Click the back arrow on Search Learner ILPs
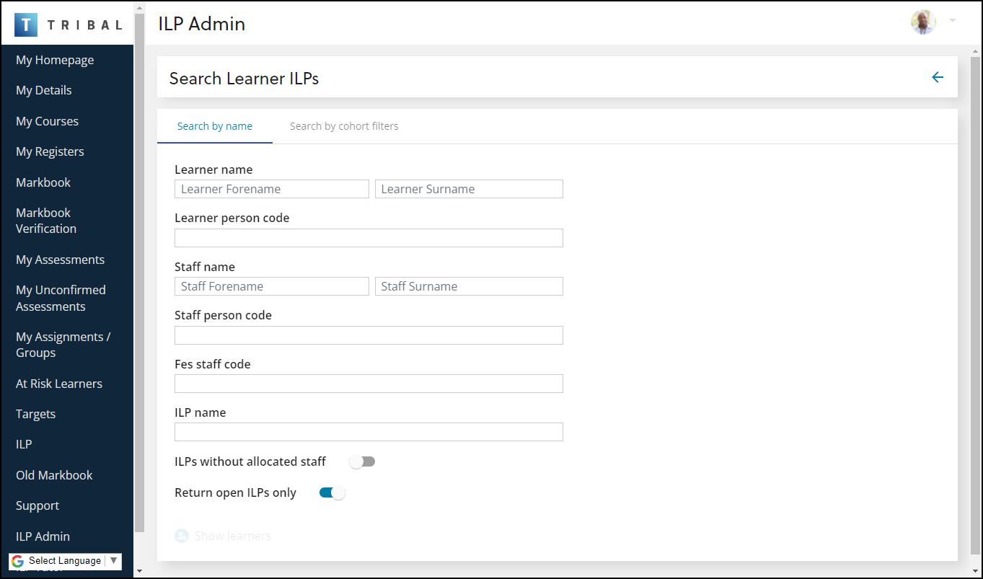This screenshot has width=983, height=579. [x=938, y=77]
